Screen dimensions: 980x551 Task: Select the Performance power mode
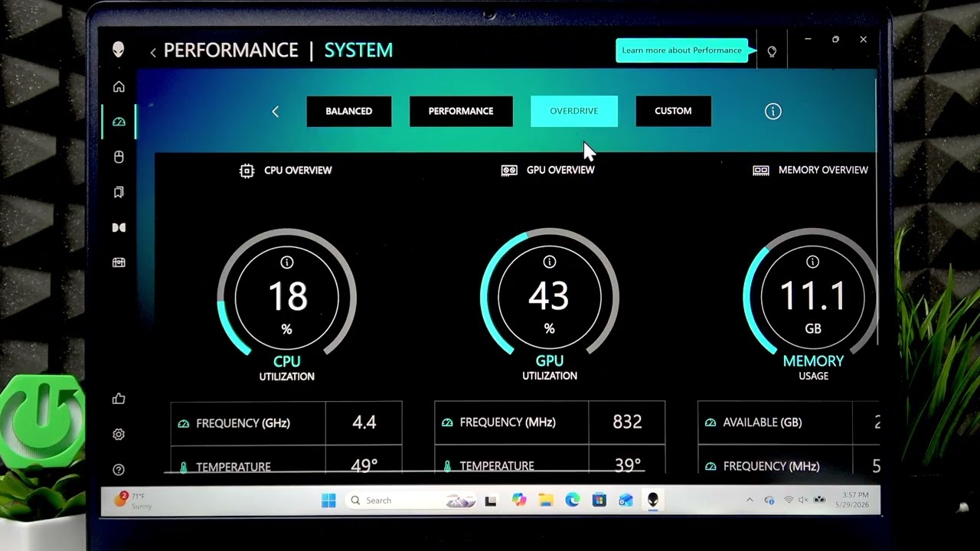tap(461, 111)
